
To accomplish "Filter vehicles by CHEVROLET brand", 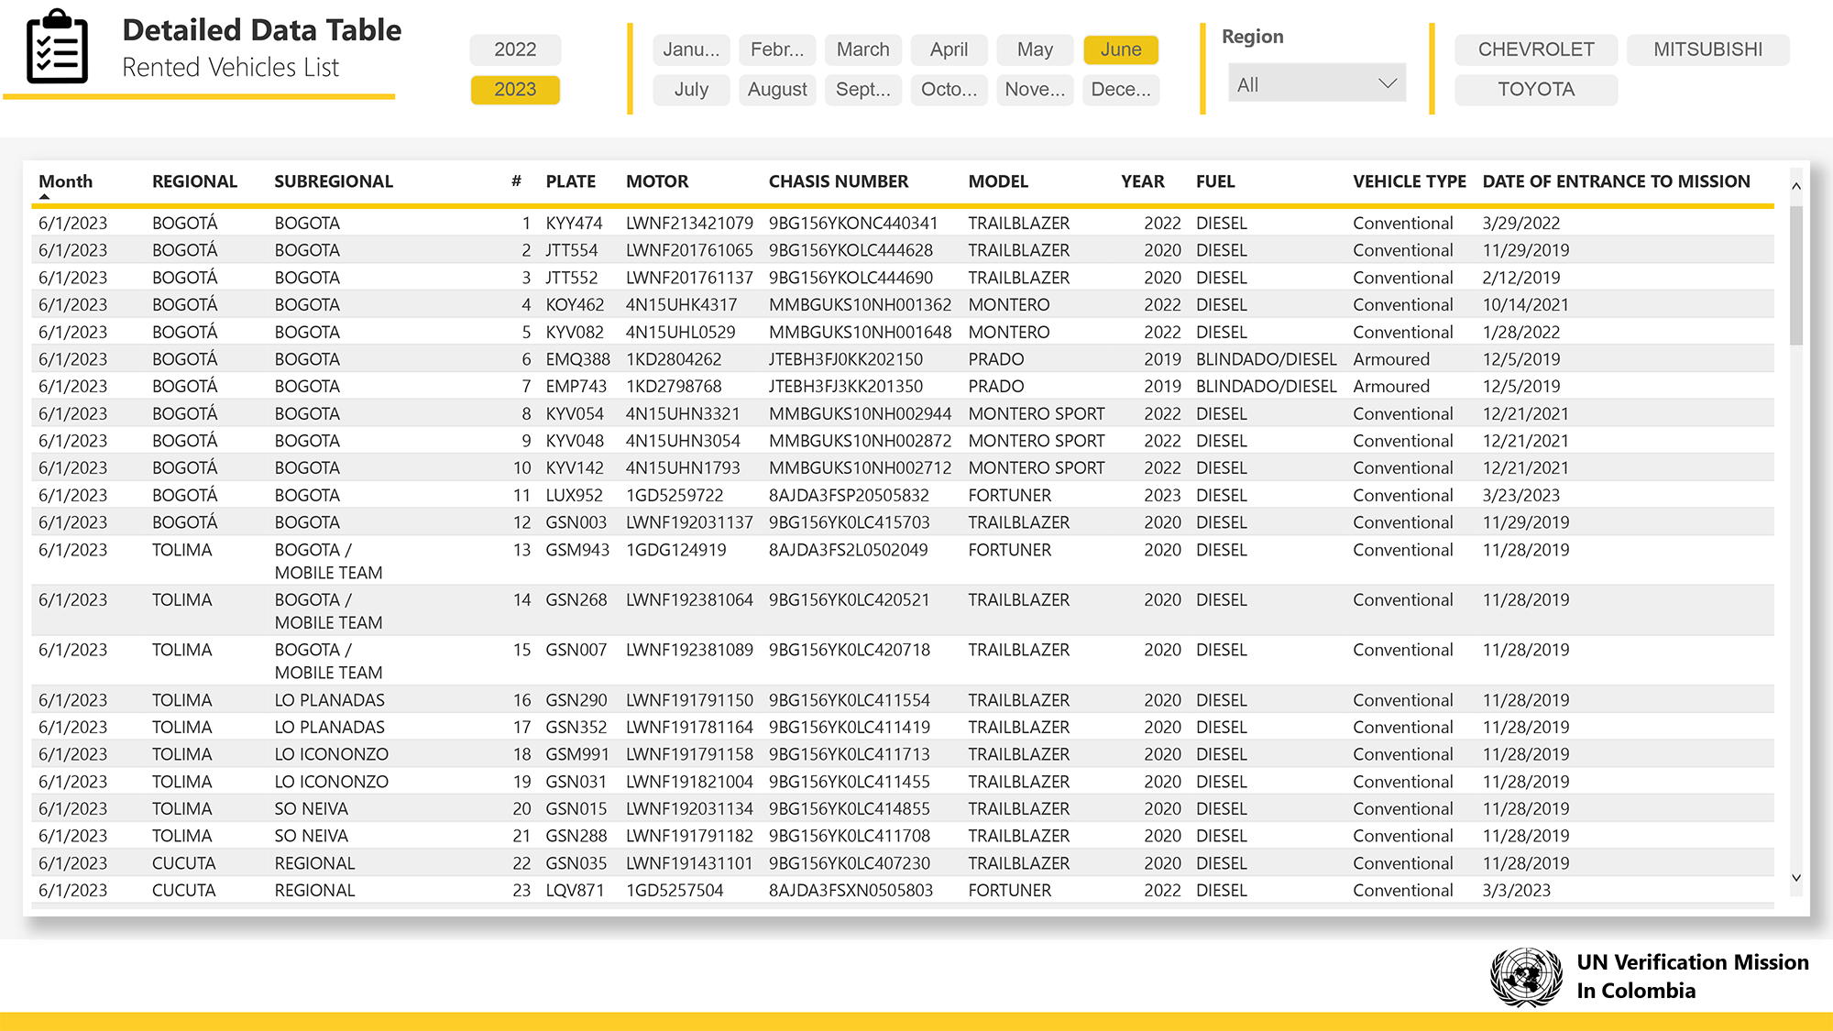I will (x=1536, y=49).
